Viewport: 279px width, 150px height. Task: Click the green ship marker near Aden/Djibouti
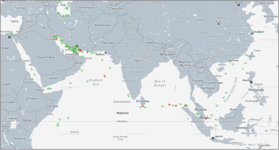(48, 88)
